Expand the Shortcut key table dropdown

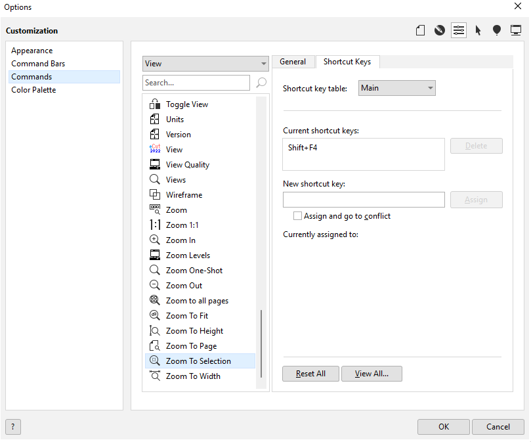(397, 88)
